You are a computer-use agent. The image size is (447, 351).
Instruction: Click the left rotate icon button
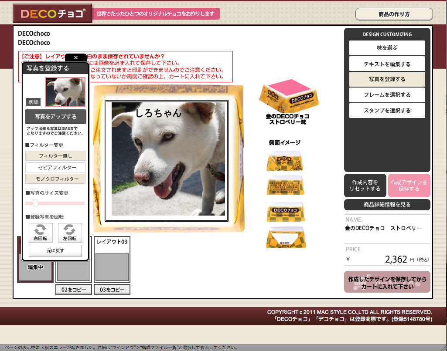tap(70, 232)
